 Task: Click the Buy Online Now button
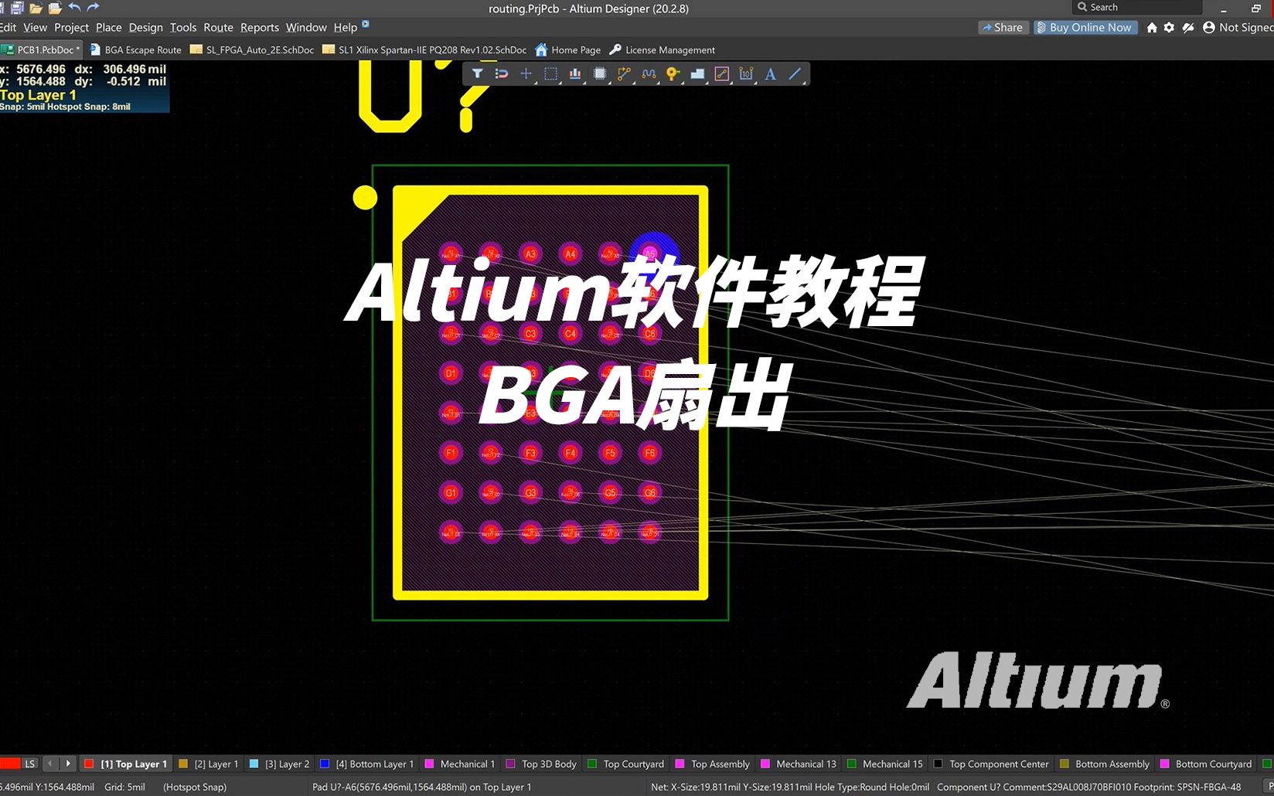pyautogui.click(x=1085, y=27)
